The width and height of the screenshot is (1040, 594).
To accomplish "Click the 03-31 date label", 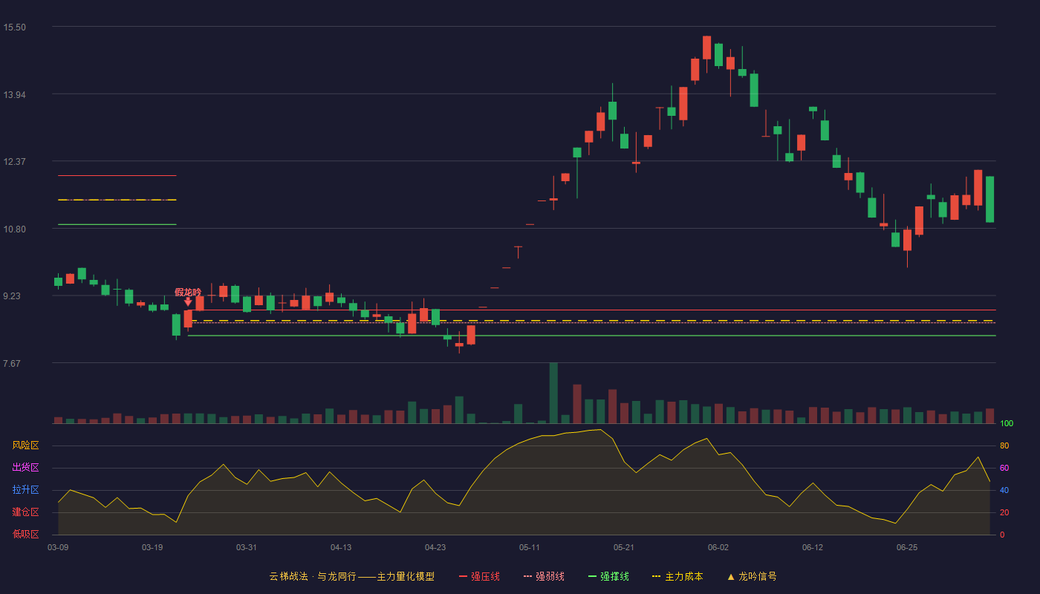I will (247, 547).
